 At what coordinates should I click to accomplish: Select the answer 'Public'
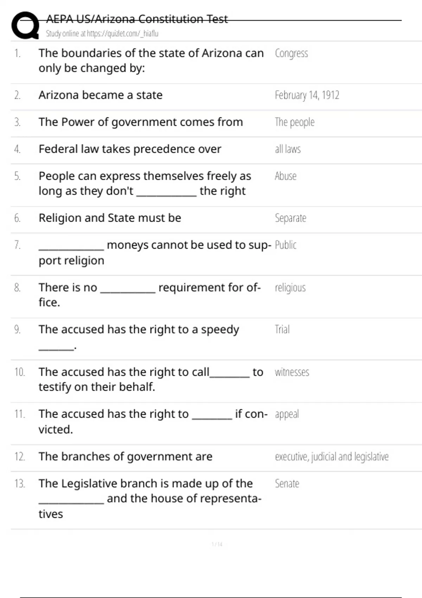coord(286,245)
